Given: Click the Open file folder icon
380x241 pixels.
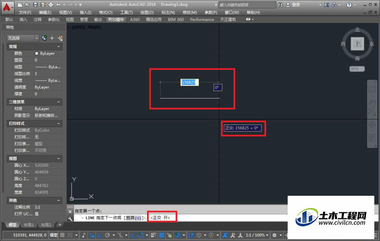Looking at the screenshot, I should [x=28, y=5].
